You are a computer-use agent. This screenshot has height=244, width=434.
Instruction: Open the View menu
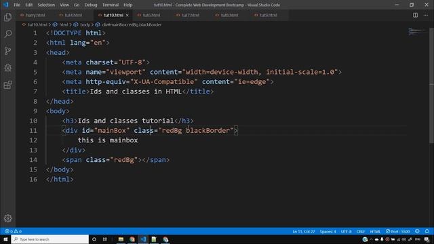64,5
